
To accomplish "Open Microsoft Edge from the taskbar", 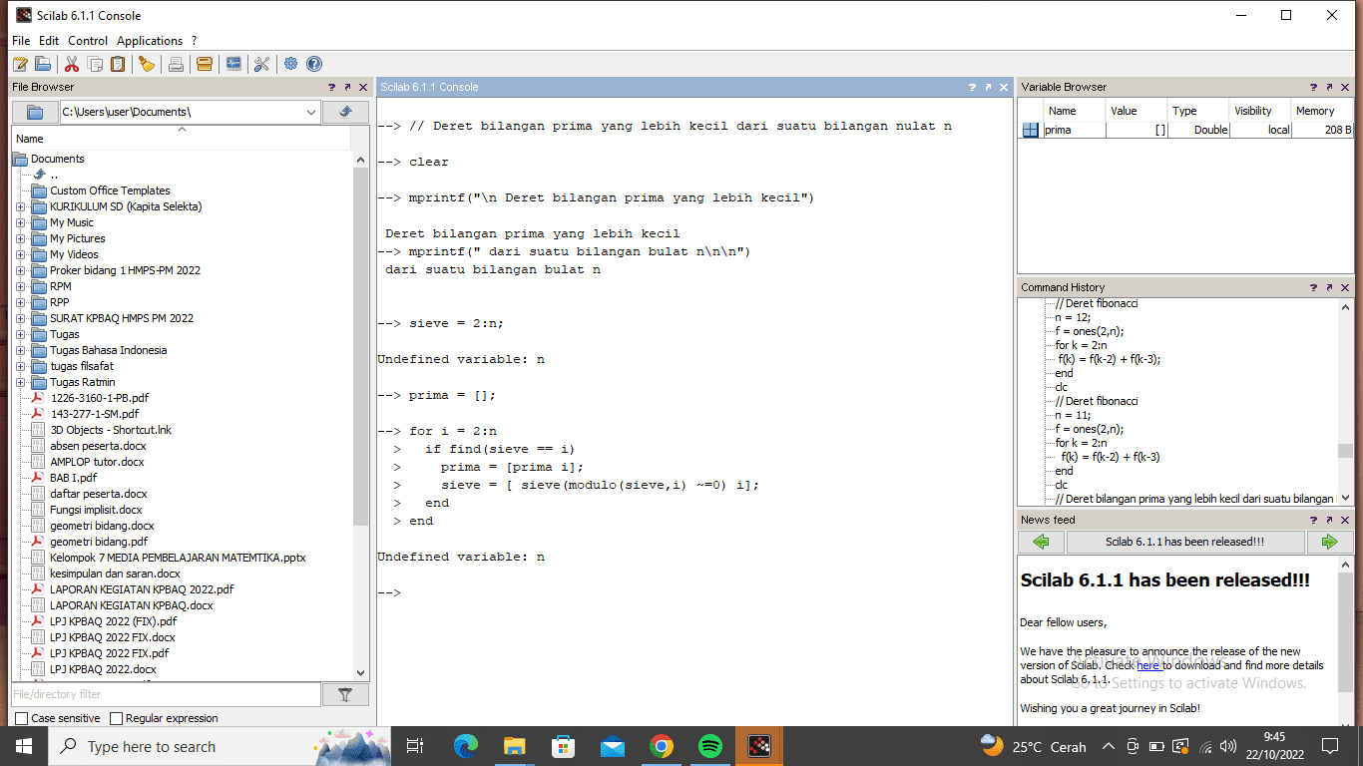I will point(466,746).
